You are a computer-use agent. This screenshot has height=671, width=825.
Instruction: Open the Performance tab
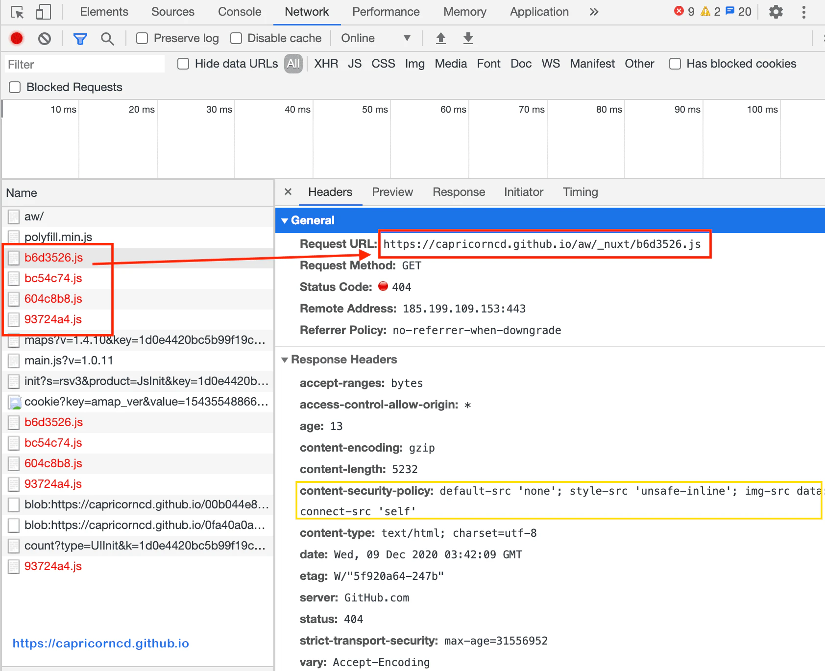coord(386,12)
